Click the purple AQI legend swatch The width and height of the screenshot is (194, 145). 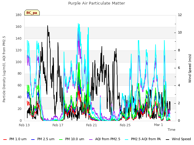coord(91,140)
